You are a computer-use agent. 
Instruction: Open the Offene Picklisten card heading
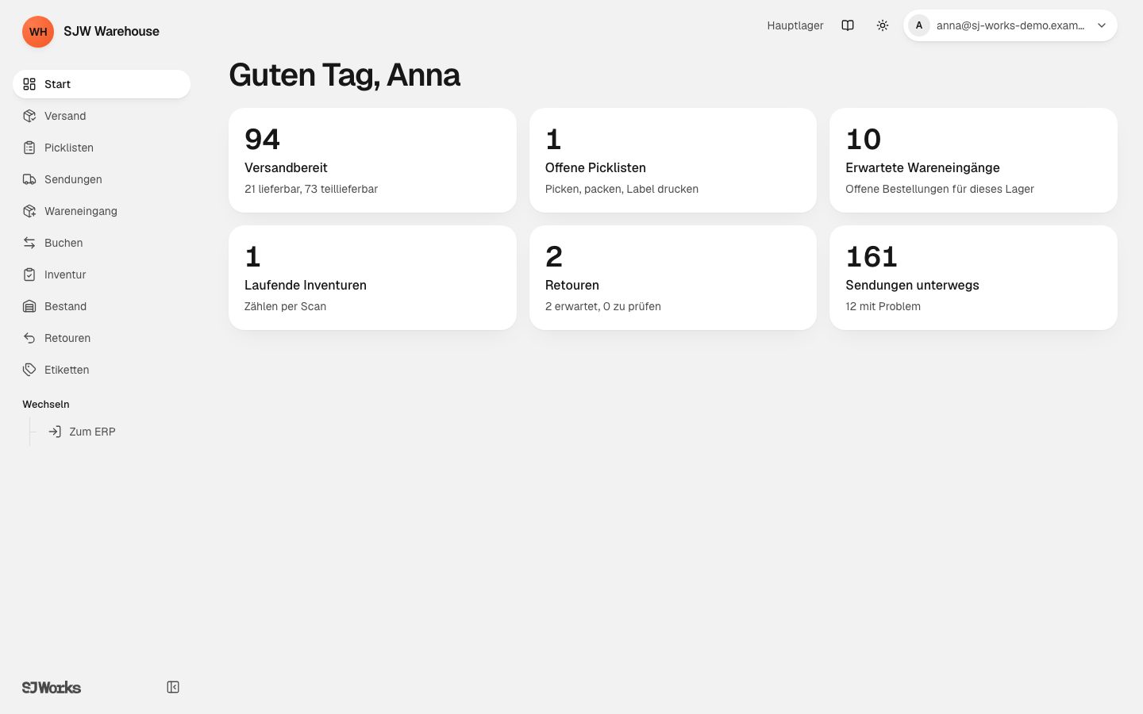595,167
